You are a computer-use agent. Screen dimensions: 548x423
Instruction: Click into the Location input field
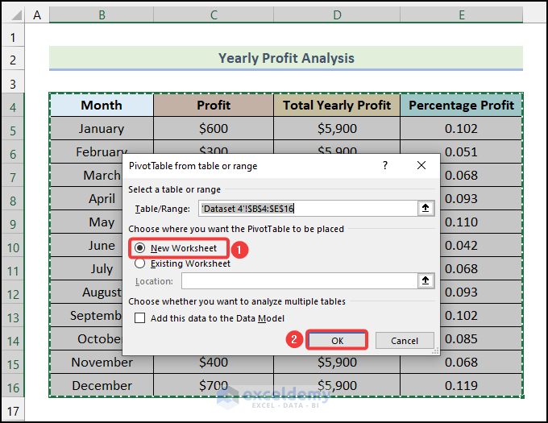(300, 281)
